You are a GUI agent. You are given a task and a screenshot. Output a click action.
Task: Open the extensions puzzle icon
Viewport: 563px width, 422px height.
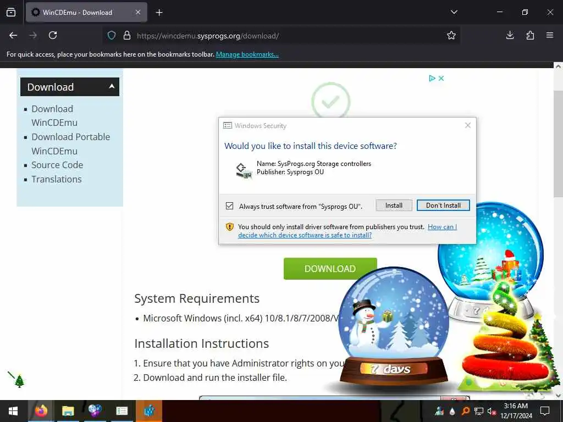[530, 35]
